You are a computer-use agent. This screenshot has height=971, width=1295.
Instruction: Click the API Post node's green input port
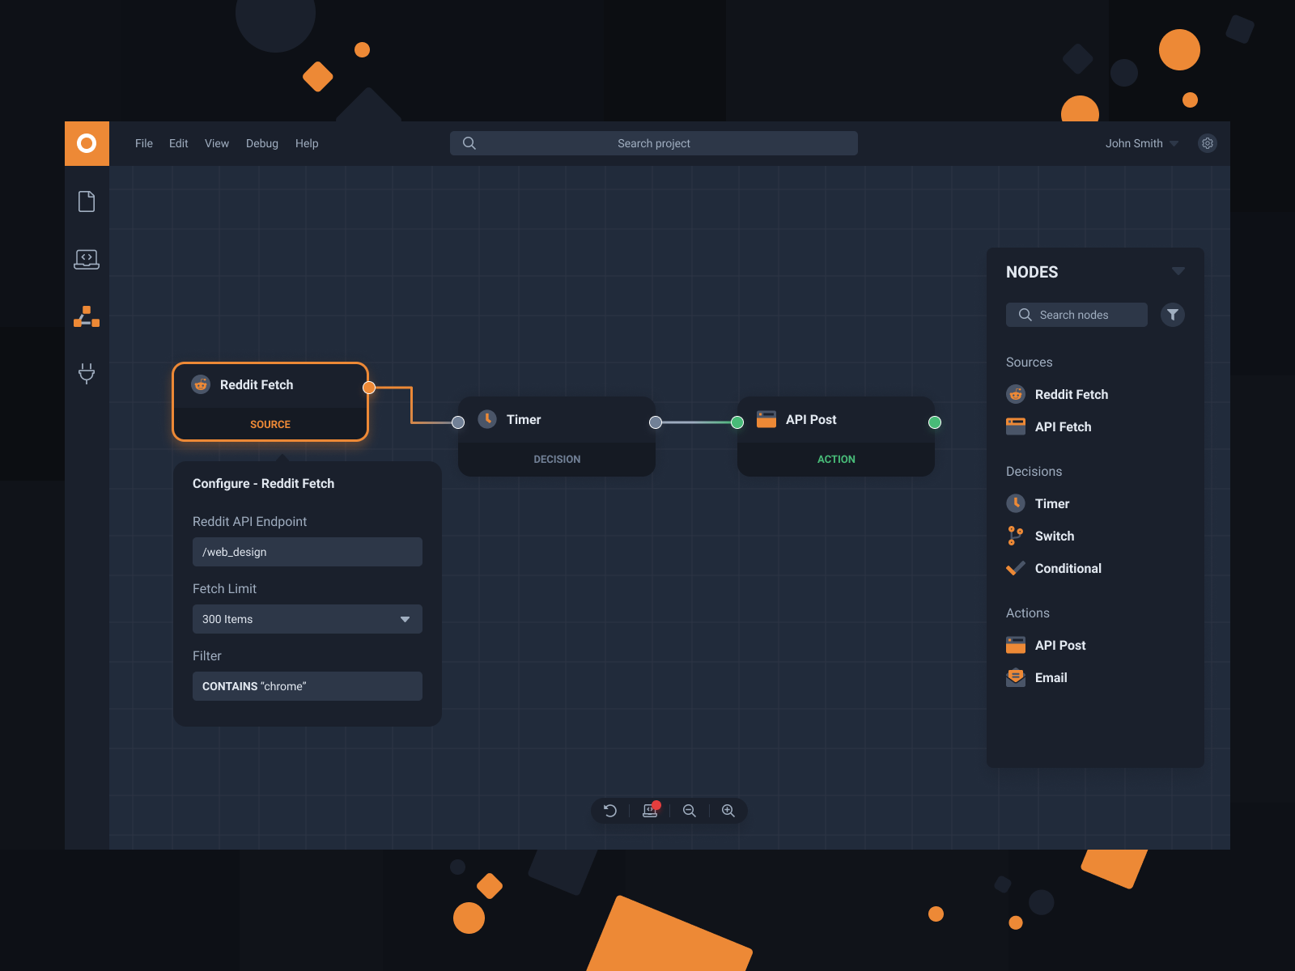click(x=737, y=422)
